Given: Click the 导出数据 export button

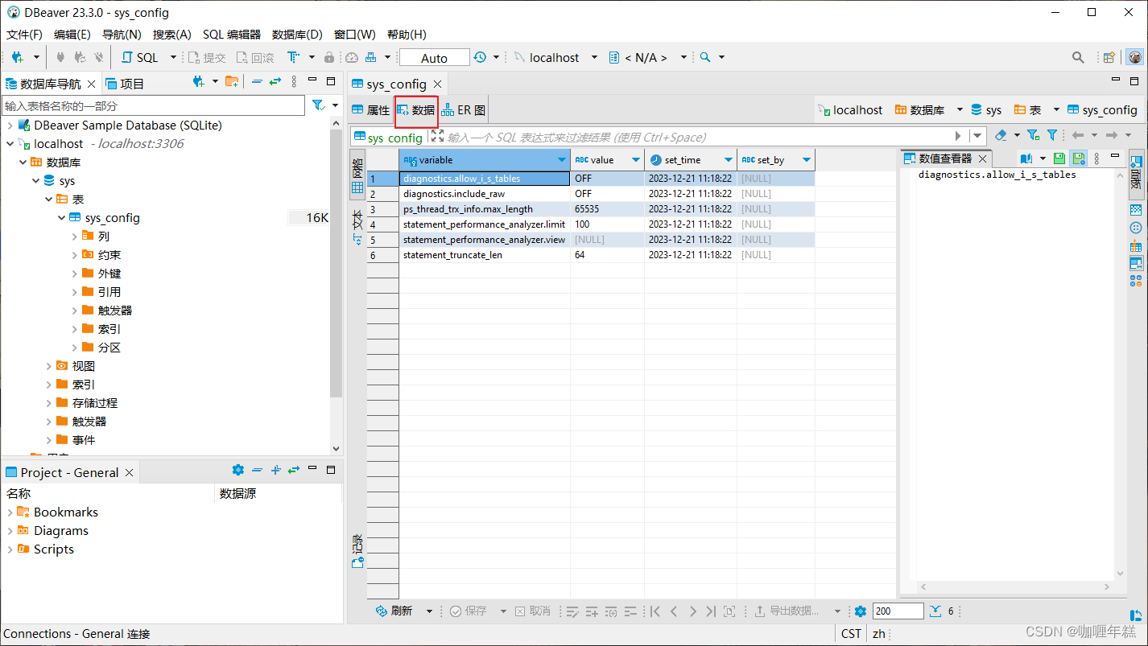Looking at the screenshot, I should pyautogui.click(x=787, y=611).
